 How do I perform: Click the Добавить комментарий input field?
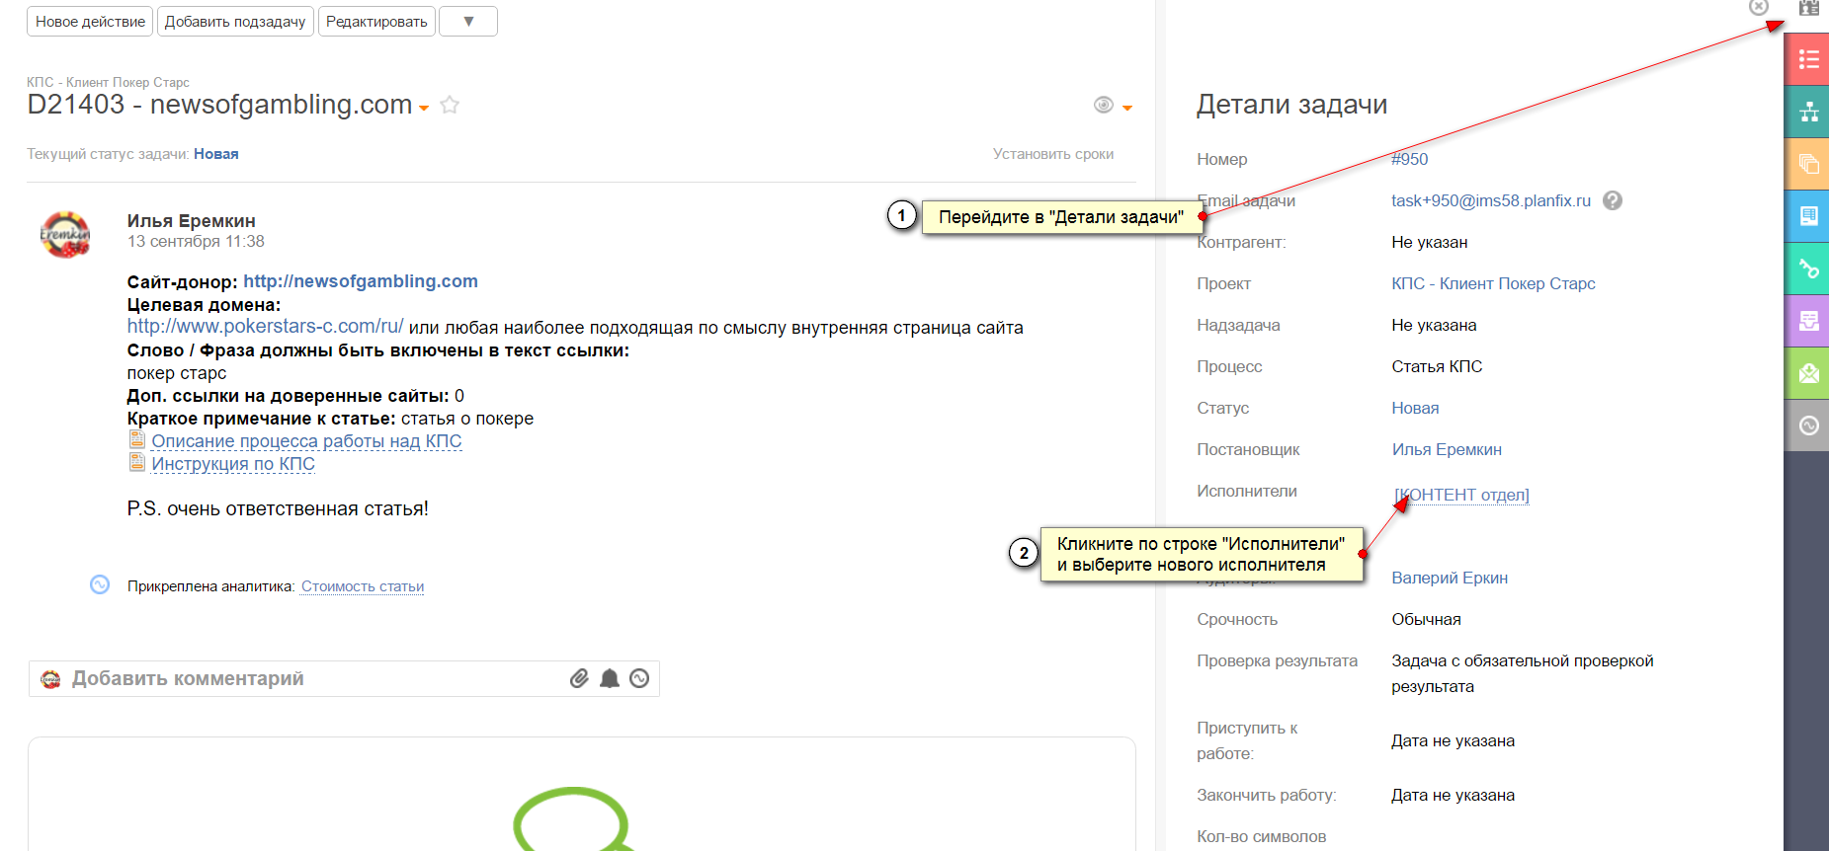click(344, 678)
